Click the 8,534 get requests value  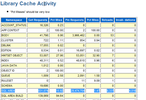pyautogui.click(x=45, y=50)
